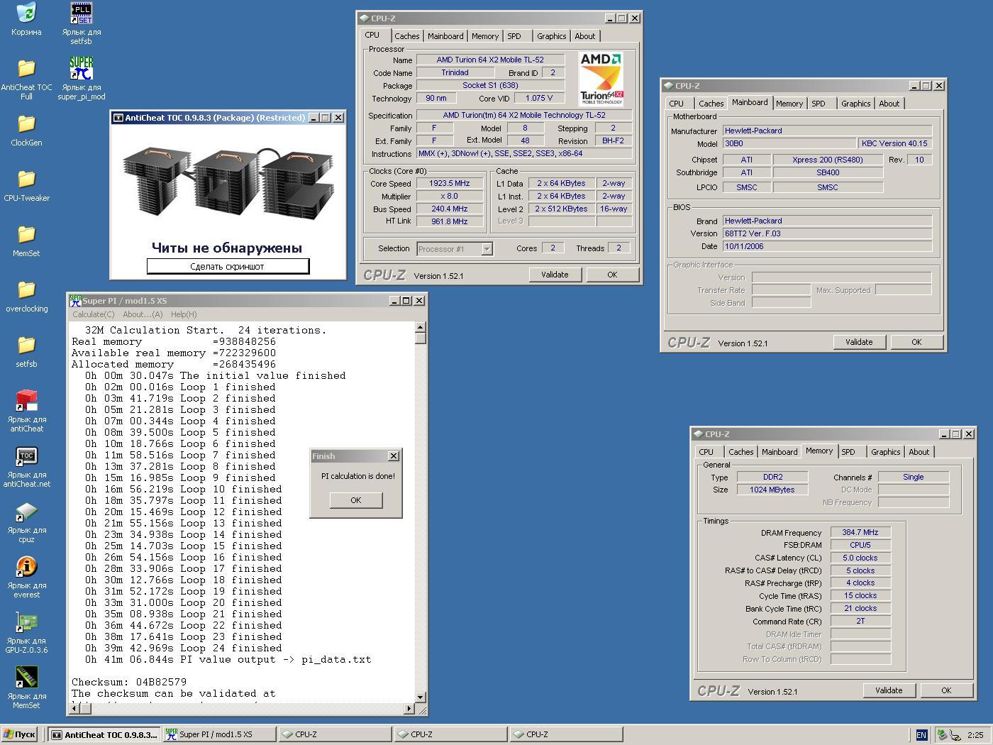Viewport: 993px width, 745px height.
Task: Open the About...(A) menu in Super PI
Action: pos(143,314)
